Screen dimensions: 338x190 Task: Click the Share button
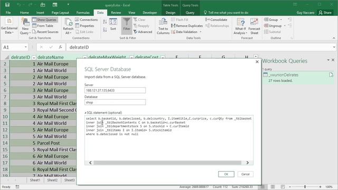325,13
